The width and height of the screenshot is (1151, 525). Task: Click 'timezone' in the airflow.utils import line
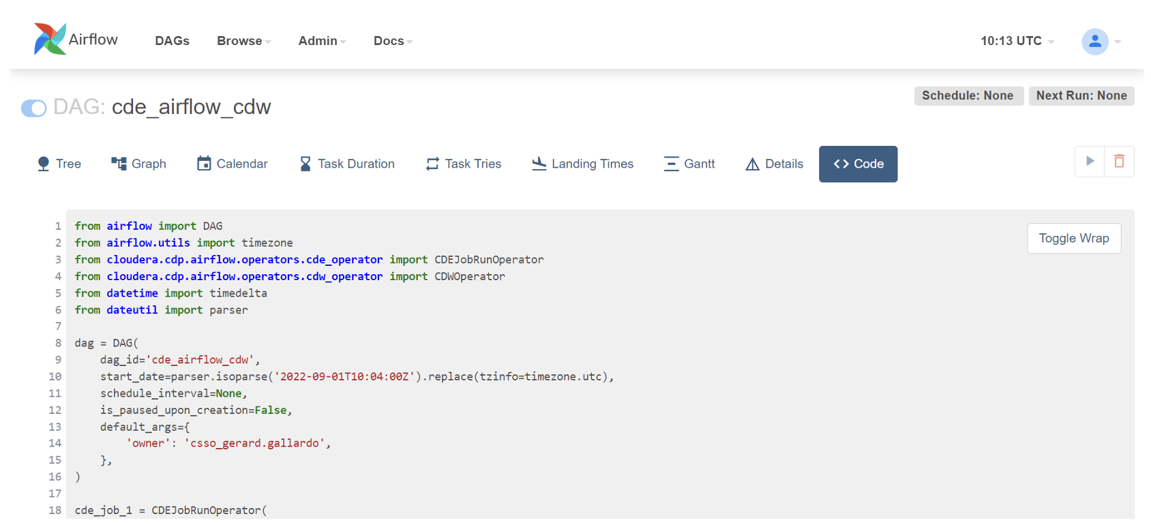[x=267, y=243]
